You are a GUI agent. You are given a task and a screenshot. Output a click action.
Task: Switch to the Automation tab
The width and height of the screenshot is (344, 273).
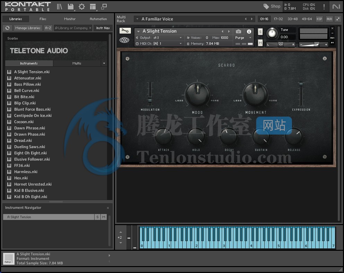click(x=98, y=19)
